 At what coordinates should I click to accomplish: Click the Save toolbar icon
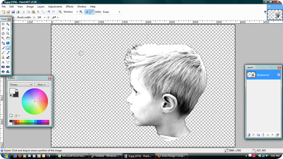click(13, 12)
